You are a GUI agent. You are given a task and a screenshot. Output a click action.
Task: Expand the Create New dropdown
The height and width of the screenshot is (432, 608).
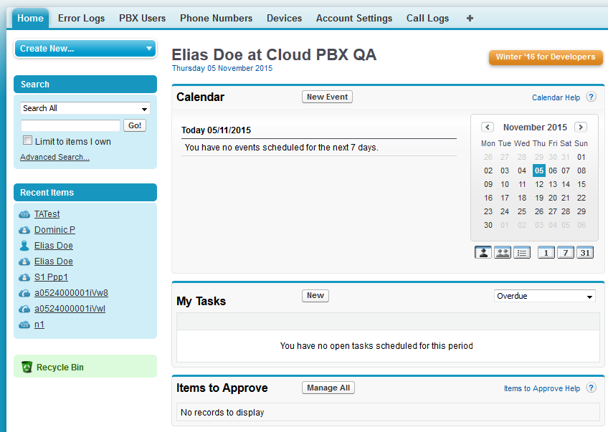click(85, 49)
